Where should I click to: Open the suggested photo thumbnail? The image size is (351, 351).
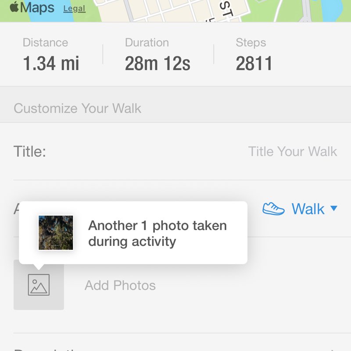[56, 233]
